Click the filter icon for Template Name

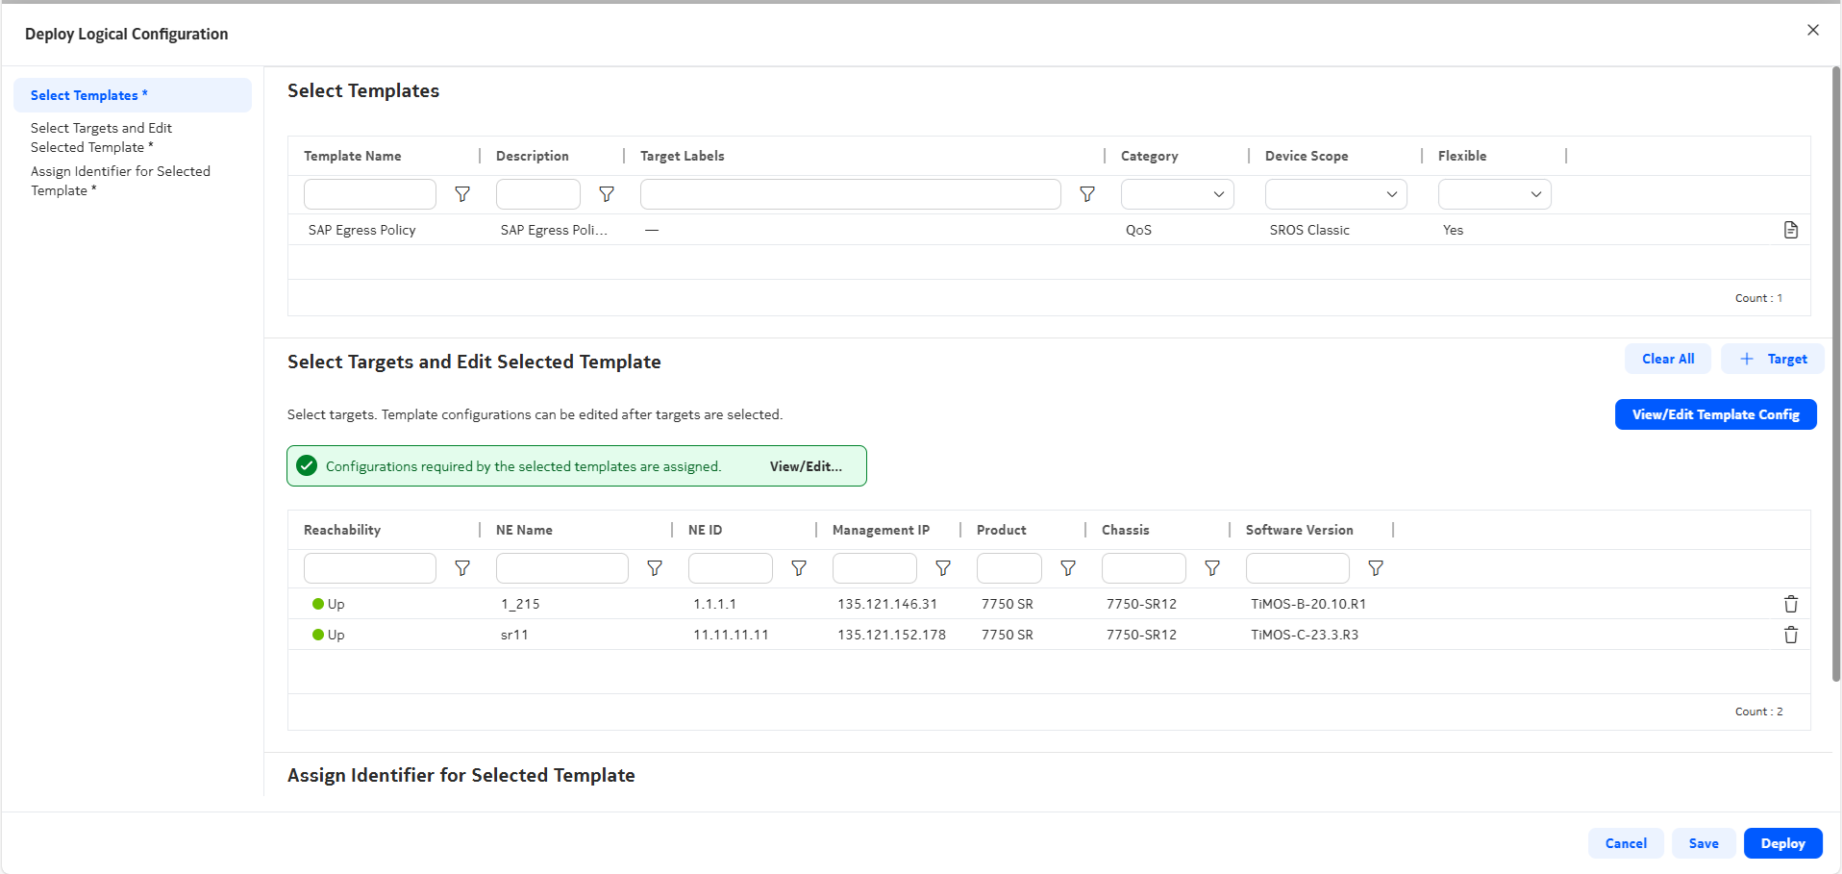pos(462,194)
